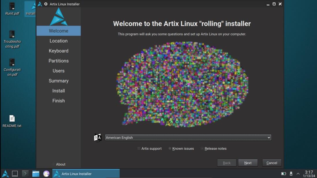This screenshot has width=317, height=178.
Task: Click the installer title bar Artix icon
Action: [x=40, y=4]
